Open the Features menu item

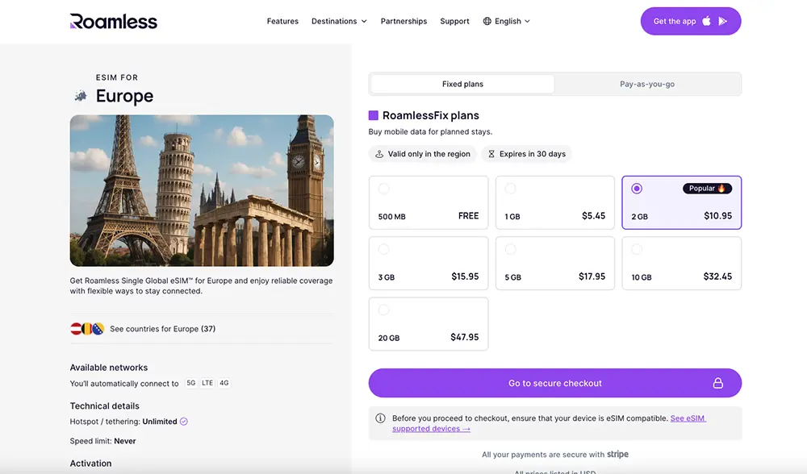click(x=282, y=22)
